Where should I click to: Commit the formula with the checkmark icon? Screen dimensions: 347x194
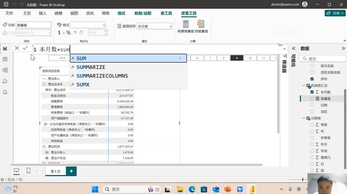(x=25, y=48)
